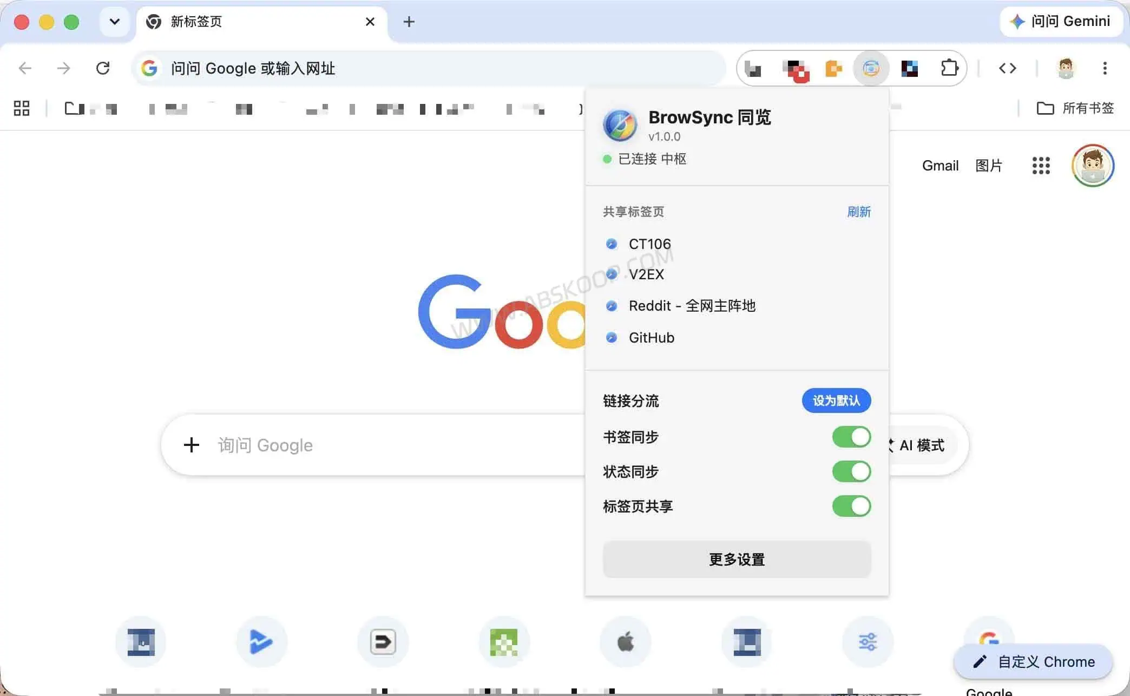Click the BrowSync logo in popup header
The width and height of the screenshot is (1130, 696).
pyautogui.click(x=620, y=124)
